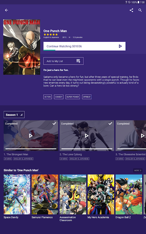Image resolution: width=146 pixels, height=234 pixels.
Task: Click title '3. The Obsessive Scientist'
Action: (x=130, y=154)
